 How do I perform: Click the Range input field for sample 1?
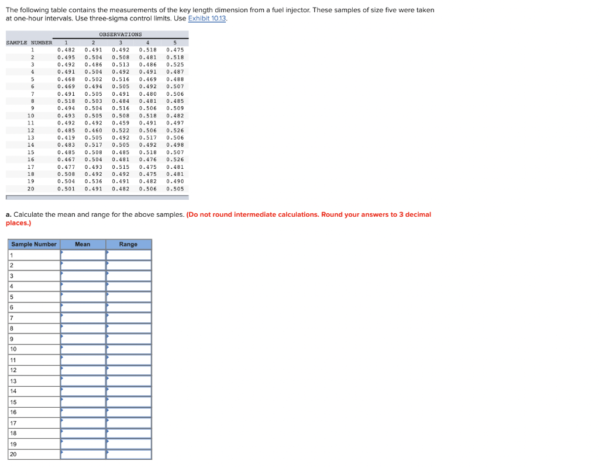128,255
